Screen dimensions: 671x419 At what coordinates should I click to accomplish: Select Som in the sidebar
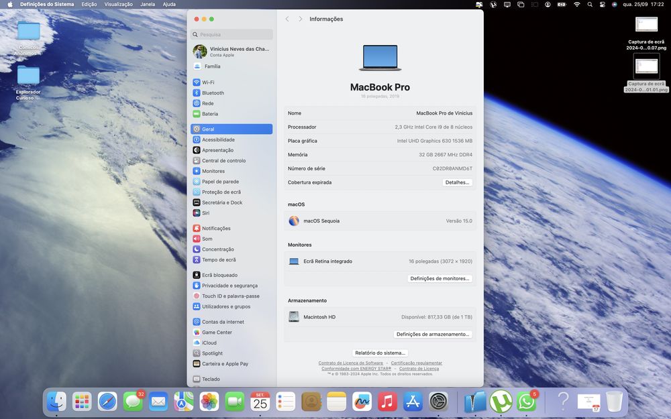tap(231, 239)
